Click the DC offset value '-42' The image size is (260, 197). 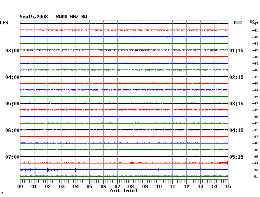(x=255, y=37)
